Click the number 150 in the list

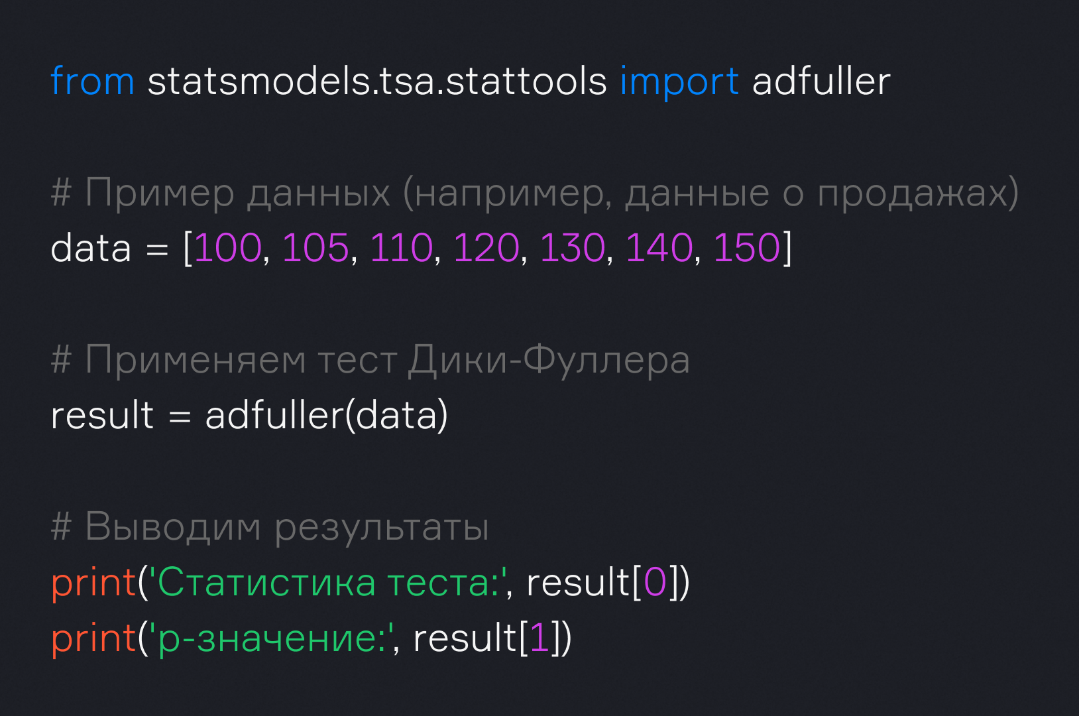[x=746, y=249]
